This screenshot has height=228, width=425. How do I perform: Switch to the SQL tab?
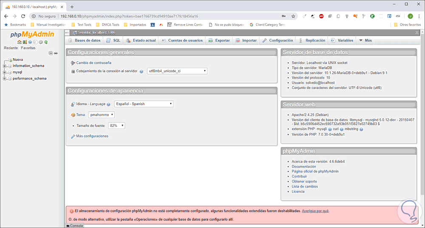point(113,40)
